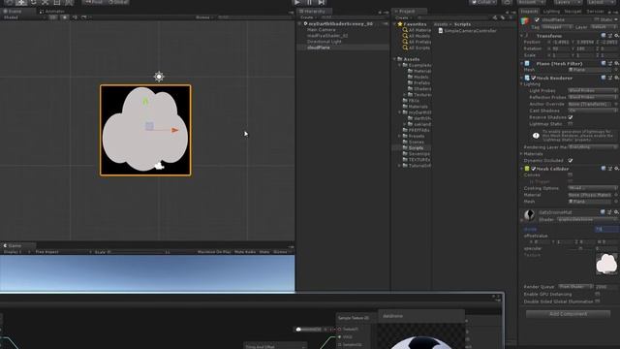Toggle Mesh Renderer enabled checkbox
620x349 pixels.
pyautogui.click(x=534, y=78)
